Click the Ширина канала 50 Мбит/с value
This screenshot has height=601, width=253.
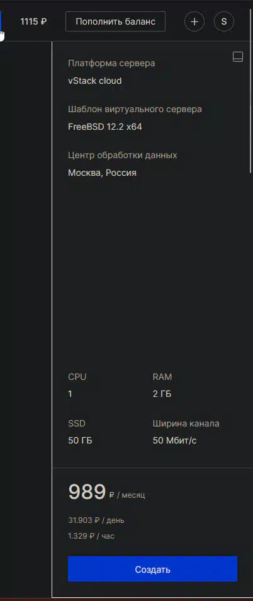click(x=174, y=441)
